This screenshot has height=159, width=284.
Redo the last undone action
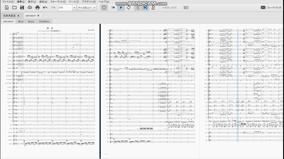(x=53, y=8)
